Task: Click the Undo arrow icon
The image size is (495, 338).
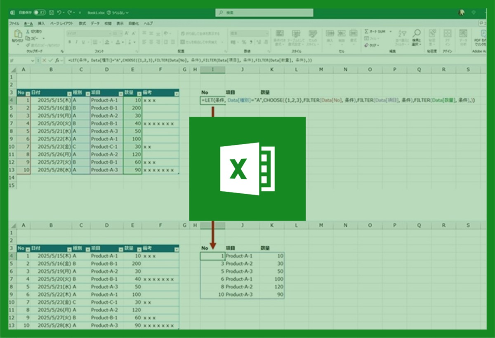Action: point(60,13)
